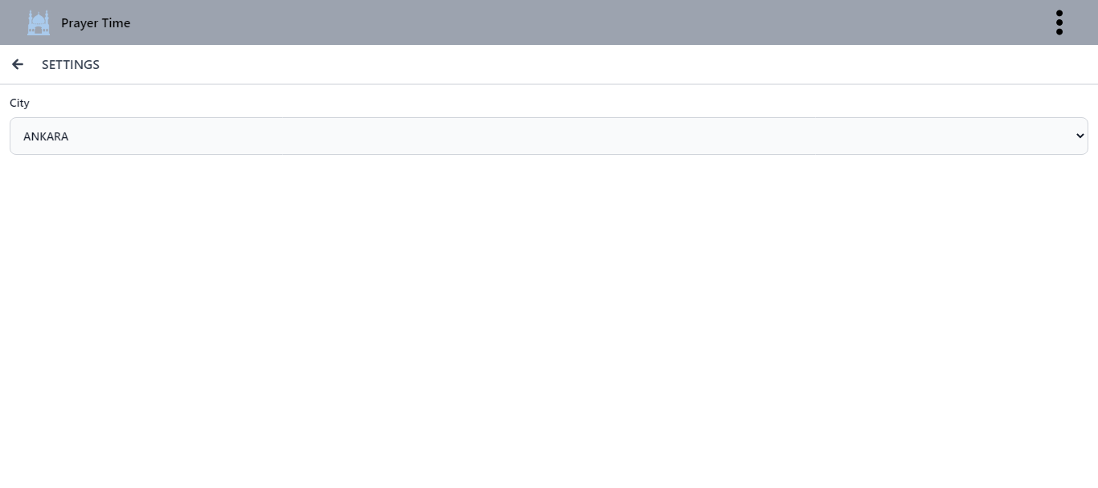The image size is (1098, 488).
Task: Click the small down arrow in City field
Action: (1080, 136)
